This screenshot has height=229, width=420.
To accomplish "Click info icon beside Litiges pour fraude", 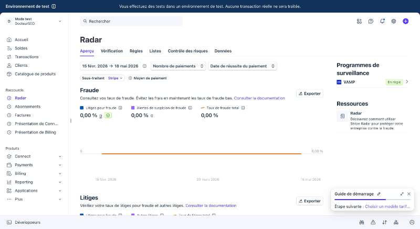I will [x=120, y=108].
